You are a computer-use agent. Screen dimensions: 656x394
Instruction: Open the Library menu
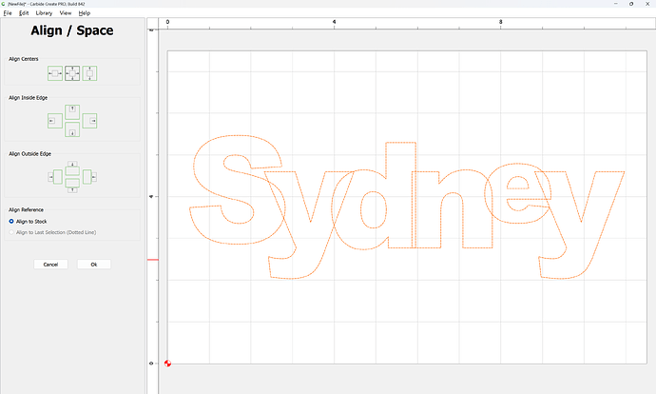(43, 13)
